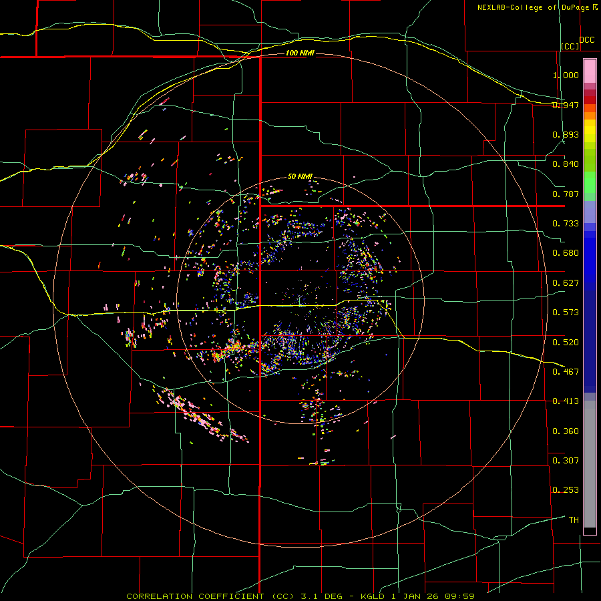Click the 0.893 scale value
This screenshot has height=601, width=601.
point(566,134)
